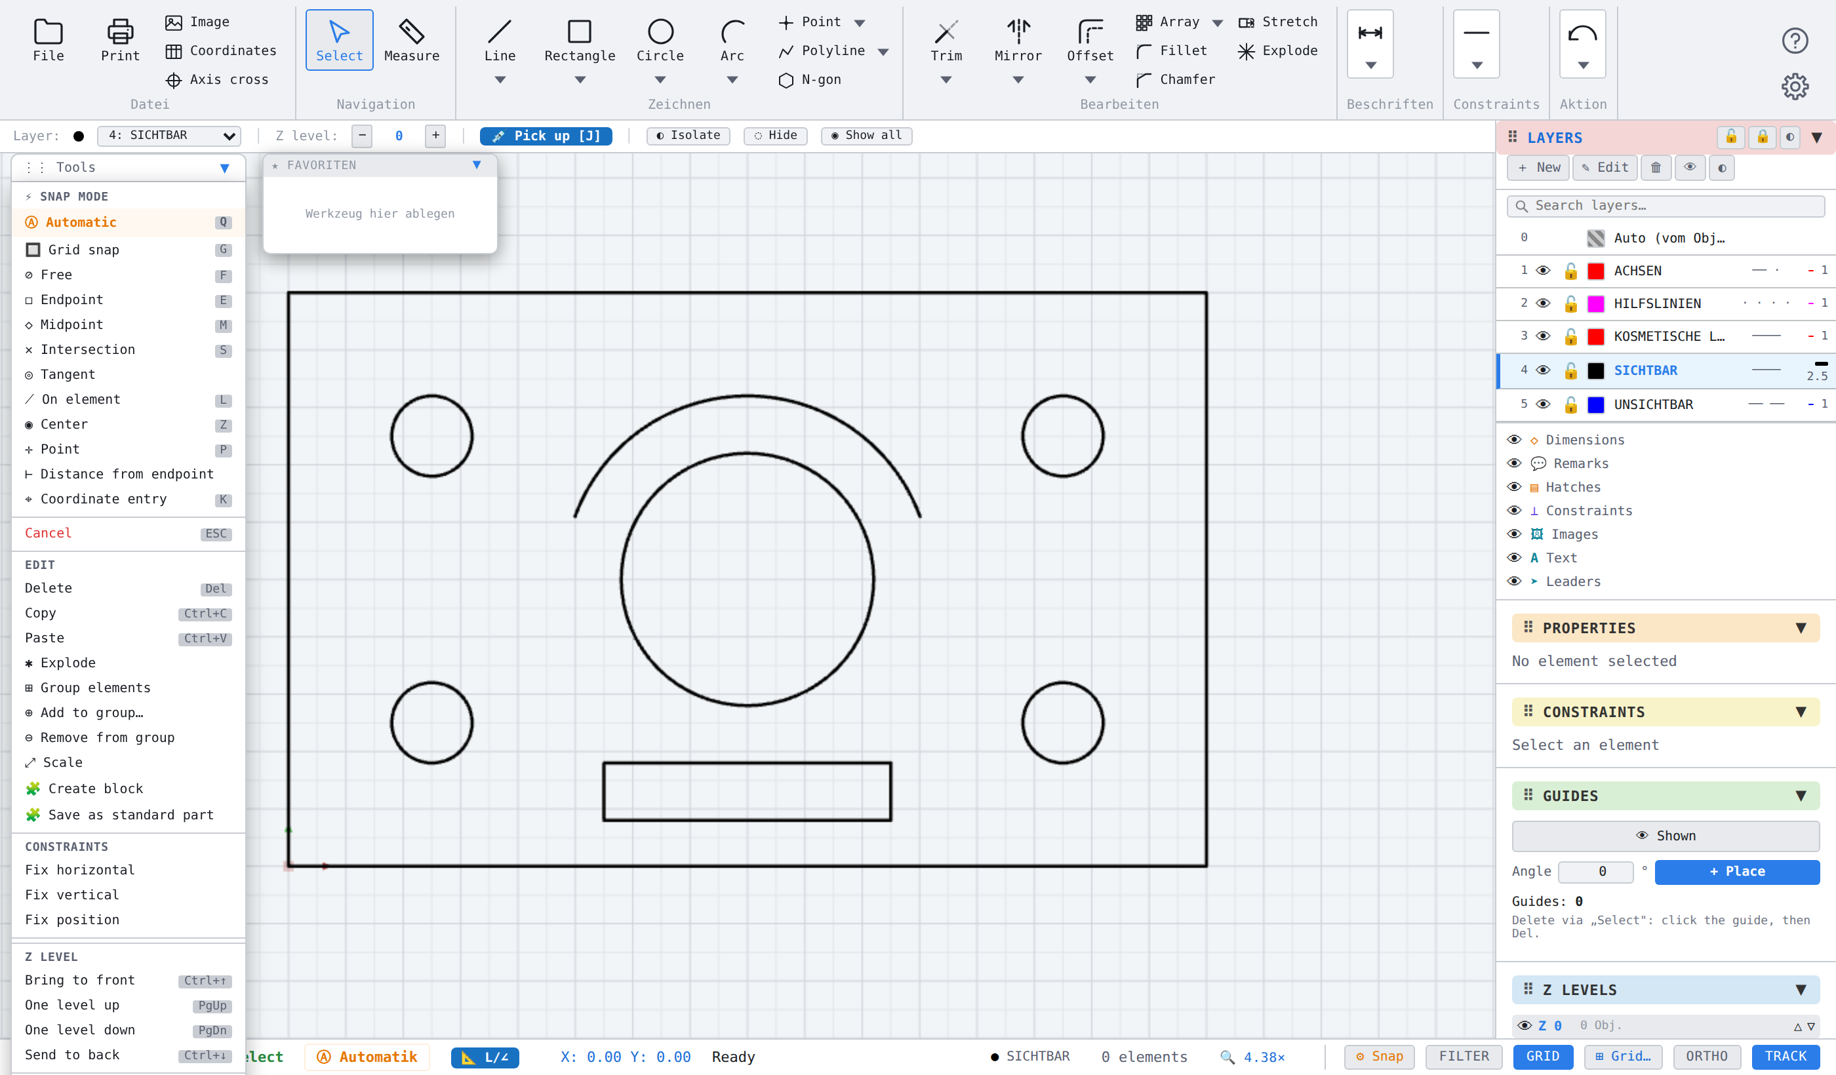Activate the Trim tool
The height and width of the screenshot is (1075, 1836).
(946, 40)
